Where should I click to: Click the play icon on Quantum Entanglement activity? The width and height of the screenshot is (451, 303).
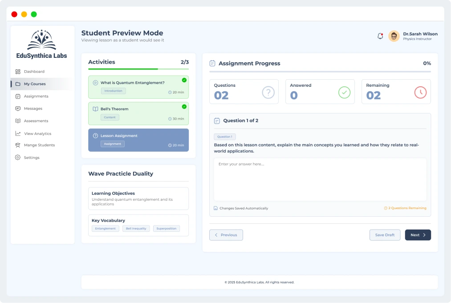pyautogui.click(x=95, y=83)
